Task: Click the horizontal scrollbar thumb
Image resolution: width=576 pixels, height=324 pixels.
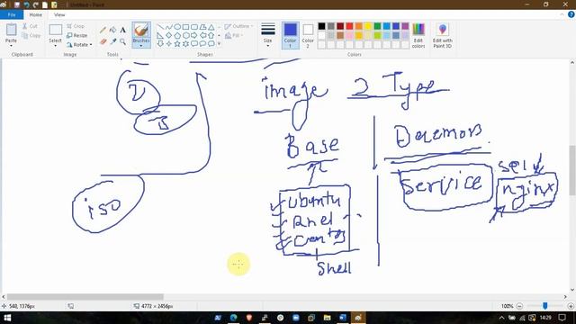Action: click(x=85, y=297)
